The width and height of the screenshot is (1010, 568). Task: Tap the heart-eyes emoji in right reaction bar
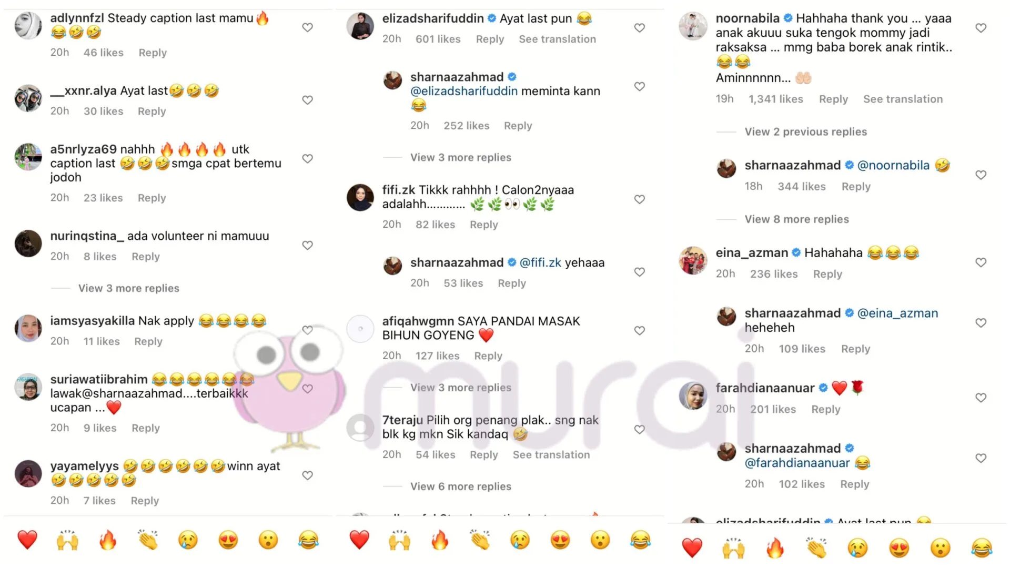point(900,548)
